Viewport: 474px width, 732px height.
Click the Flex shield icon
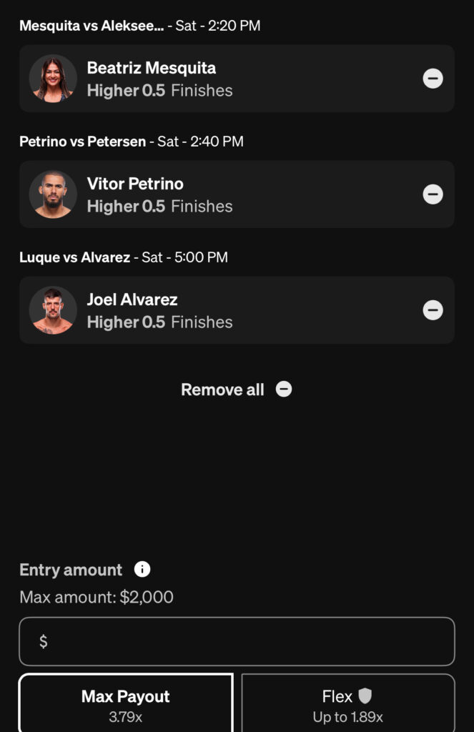[x=365, y=696]
